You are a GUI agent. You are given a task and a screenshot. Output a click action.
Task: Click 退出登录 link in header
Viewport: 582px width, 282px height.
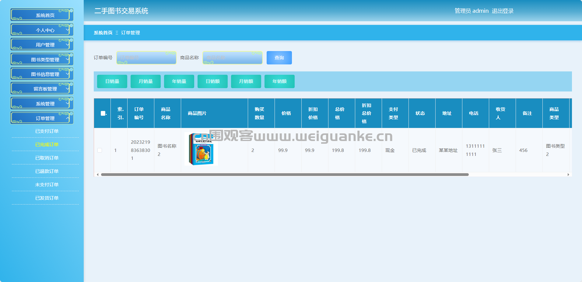(503, 11)
